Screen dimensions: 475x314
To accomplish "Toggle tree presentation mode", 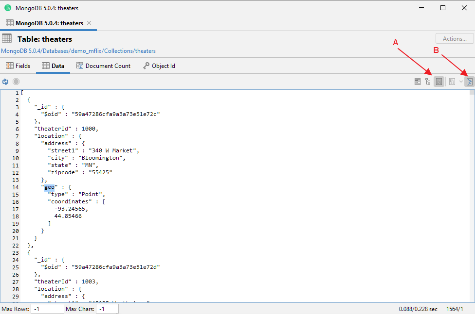I will [427, 81].
